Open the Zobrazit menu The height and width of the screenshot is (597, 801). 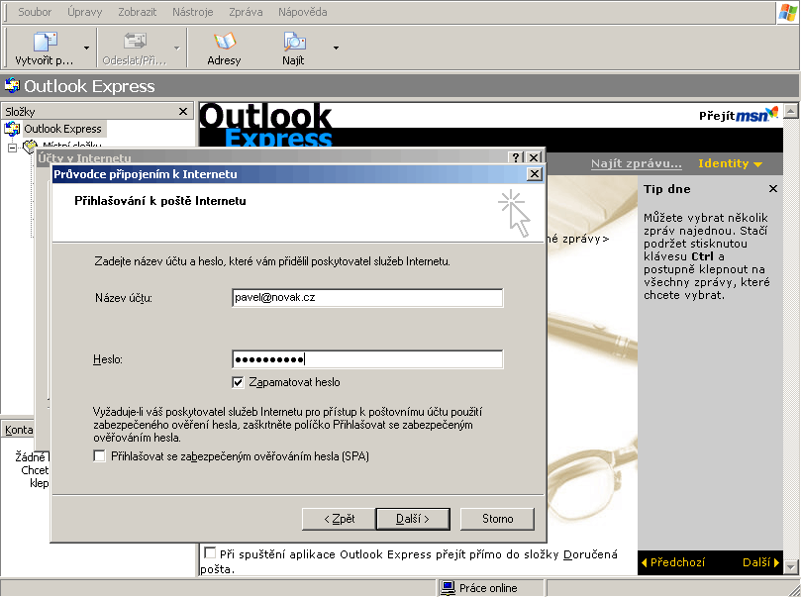click(x=138, y=12)
